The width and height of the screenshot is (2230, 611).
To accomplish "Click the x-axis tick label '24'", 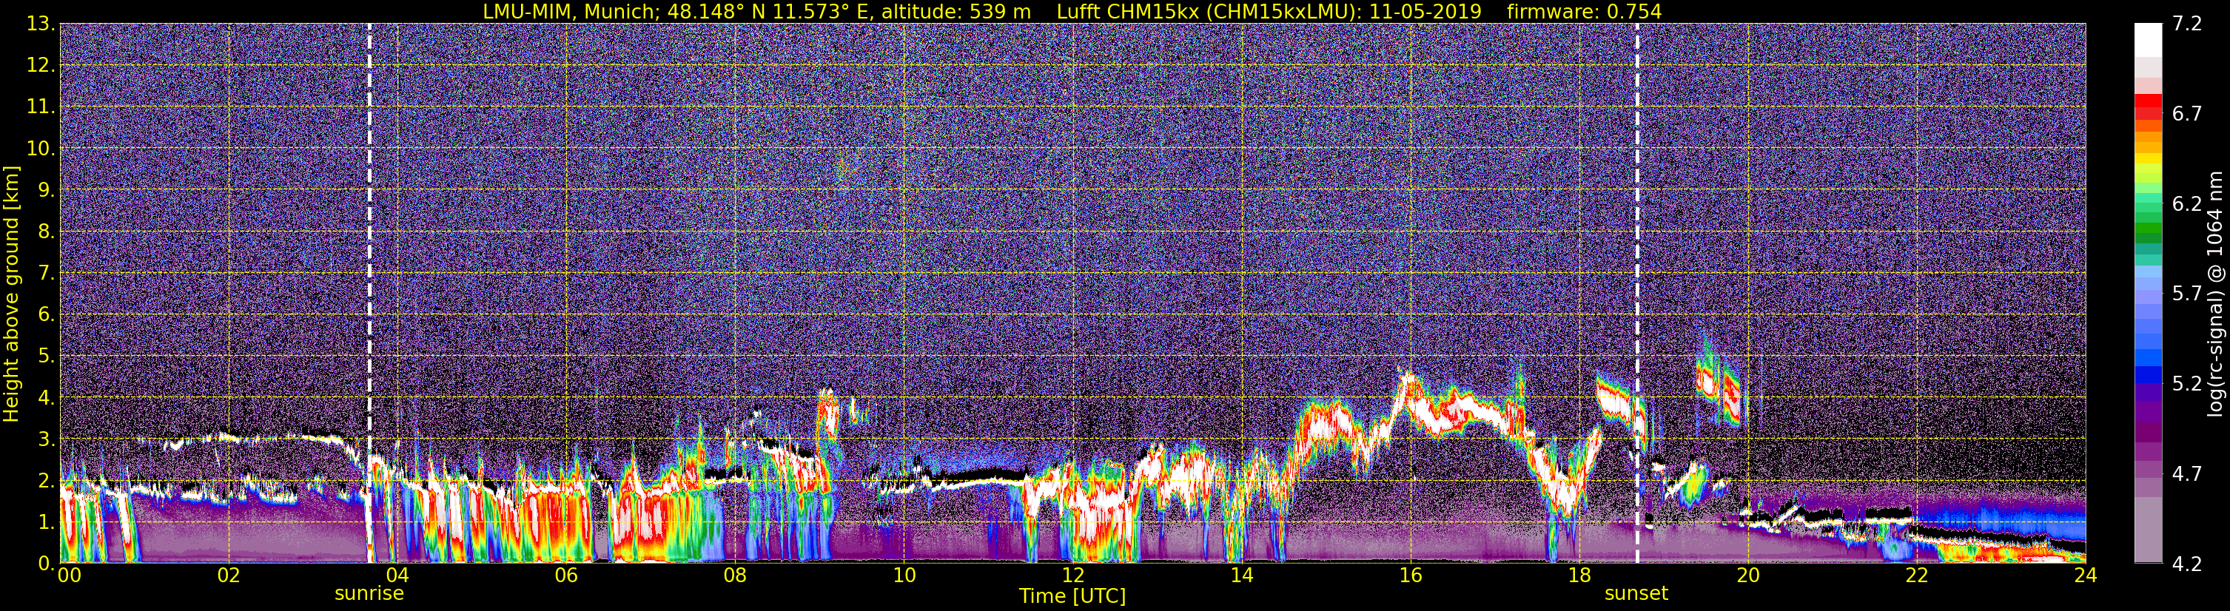I will click(x=2086, y=576).
